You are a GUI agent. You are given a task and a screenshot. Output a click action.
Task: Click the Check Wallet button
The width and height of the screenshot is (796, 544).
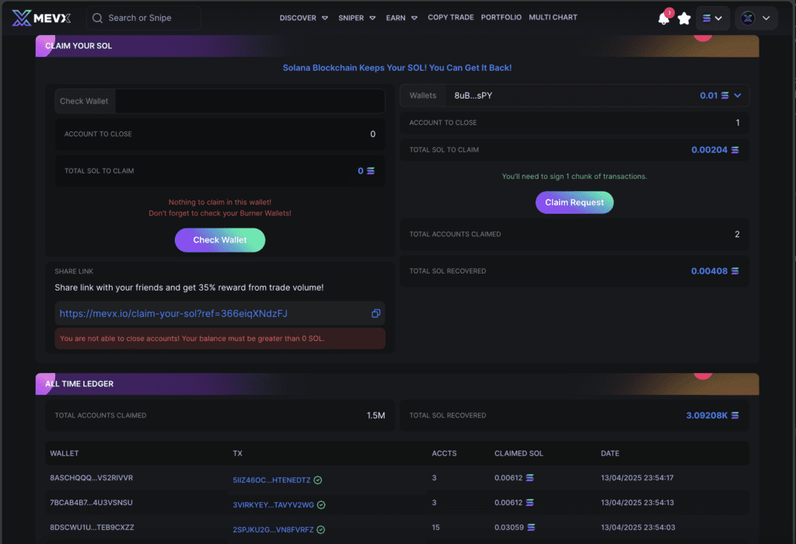coord(220,240)
